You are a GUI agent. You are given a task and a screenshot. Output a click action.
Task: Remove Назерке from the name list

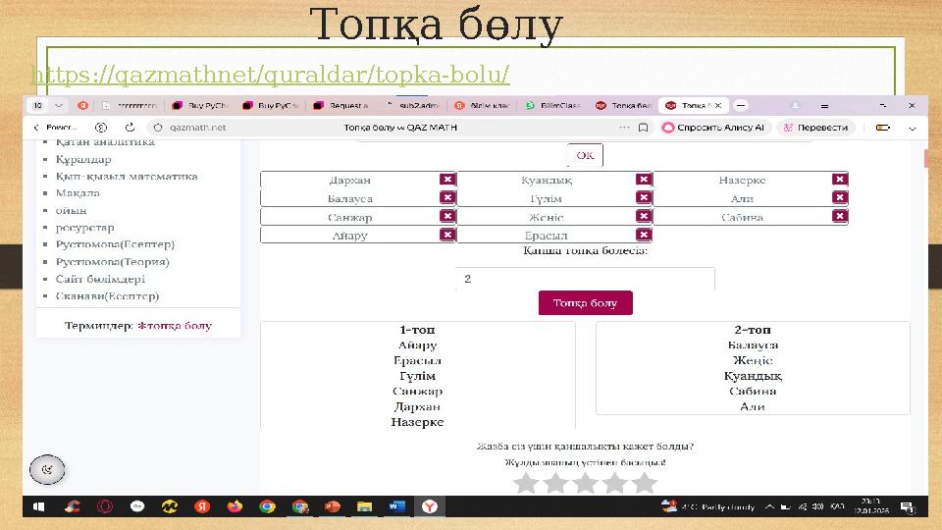click(840, 179)
